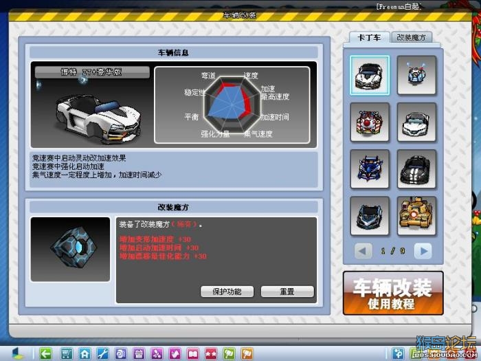Open the wrench modification icon
Viewport: 481px width, 361px height.
point(102,353)
